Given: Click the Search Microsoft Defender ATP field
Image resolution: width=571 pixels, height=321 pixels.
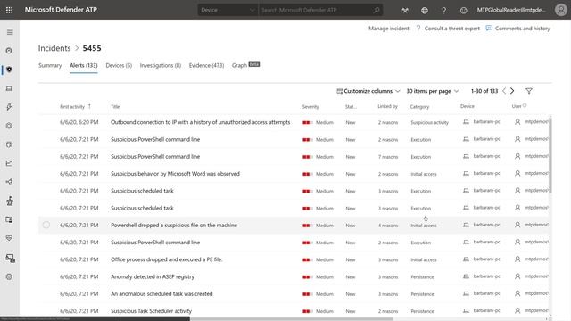Looking at the screenshot, I should (x=320, y=10).
